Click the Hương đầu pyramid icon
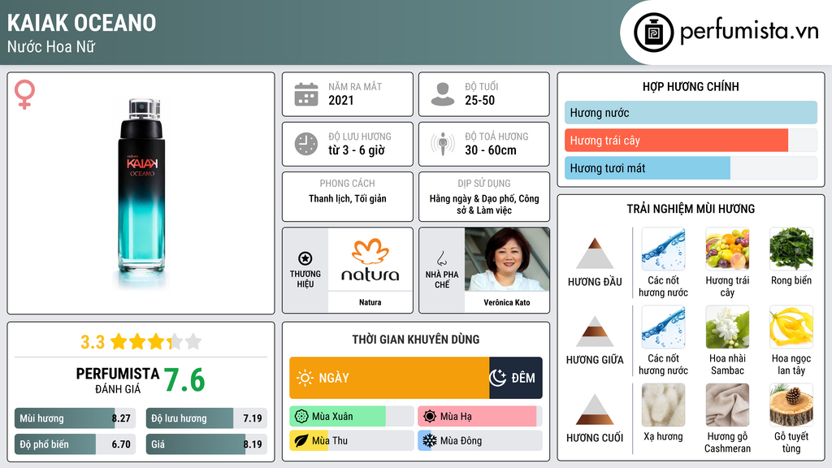This screenshot has height=468, width=832. point(595,253)
